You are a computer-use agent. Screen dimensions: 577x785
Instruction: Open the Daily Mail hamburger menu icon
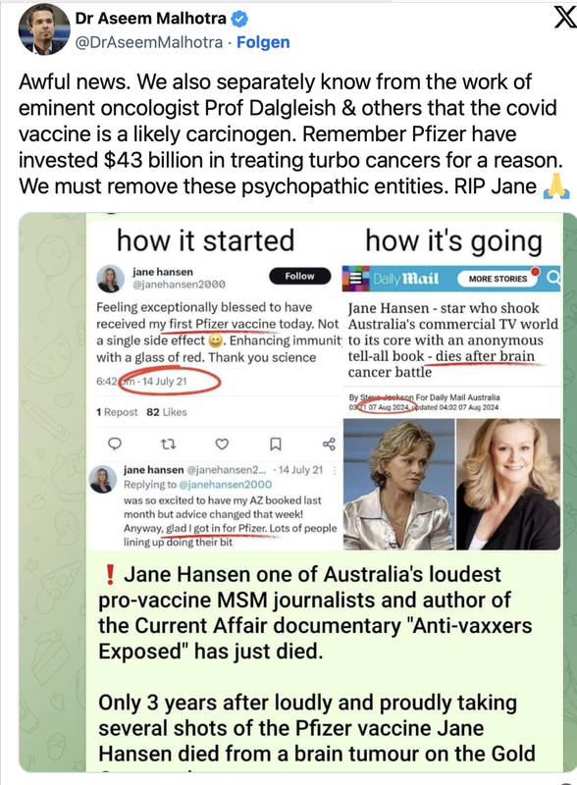[355, 279]
